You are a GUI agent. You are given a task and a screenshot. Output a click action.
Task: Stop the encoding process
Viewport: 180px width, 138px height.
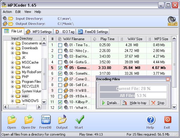tap(157, 103)
